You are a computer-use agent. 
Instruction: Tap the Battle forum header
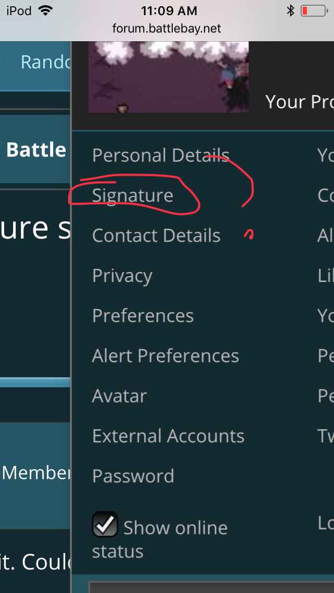(36, 150)
